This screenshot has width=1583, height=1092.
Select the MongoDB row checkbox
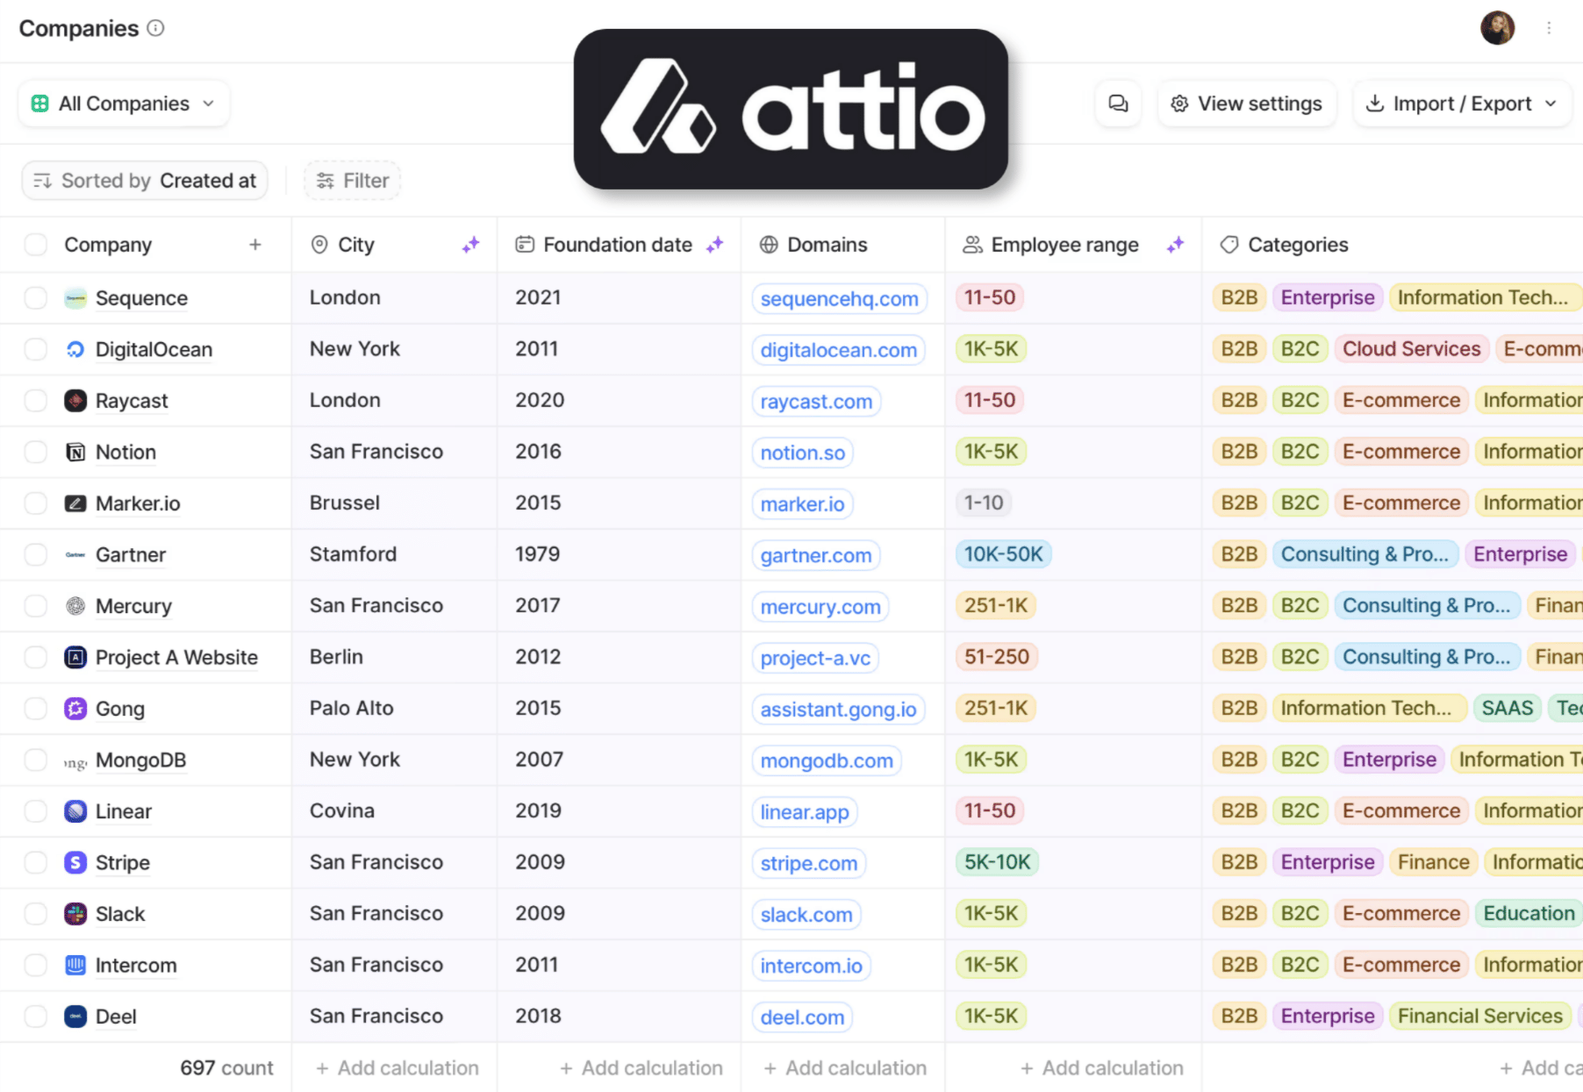tap(35, 760)
